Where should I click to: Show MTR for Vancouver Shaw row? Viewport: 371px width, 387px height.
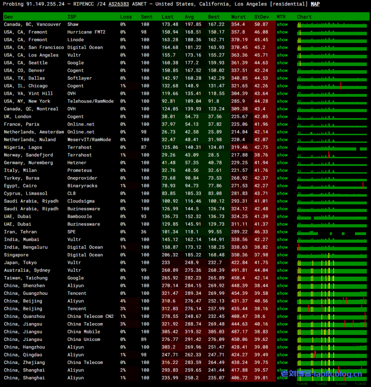coord(282,25)
